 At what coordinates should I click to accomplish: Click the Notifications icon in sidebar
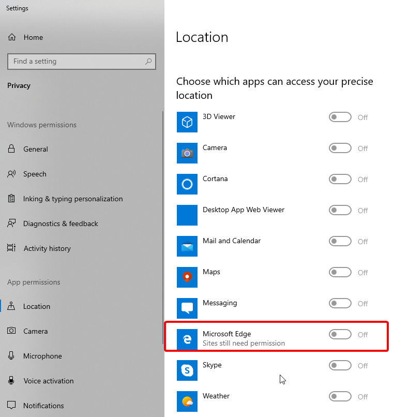pyautogui.click(x=11, y=405)
